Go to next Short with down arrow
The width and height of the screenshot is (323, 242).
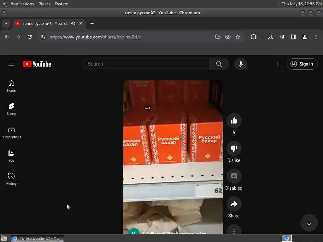click(x=308, y=223)
